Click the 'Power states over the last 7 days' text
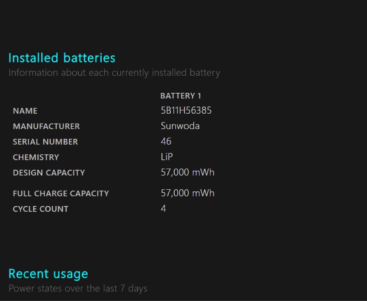Screen dimensions: 367x301 click(78, 288)
